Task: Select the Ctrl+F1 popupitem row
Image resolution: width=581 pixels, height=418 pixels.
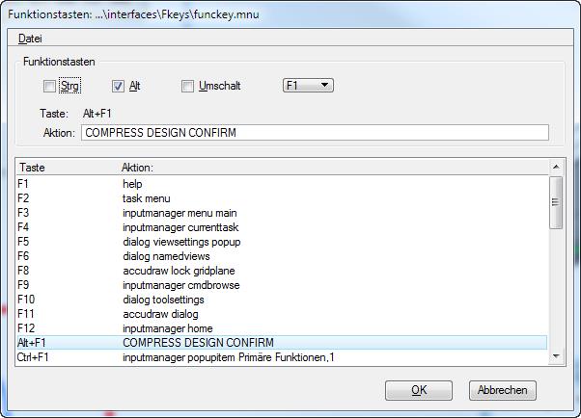Action: tap(282, 357)
